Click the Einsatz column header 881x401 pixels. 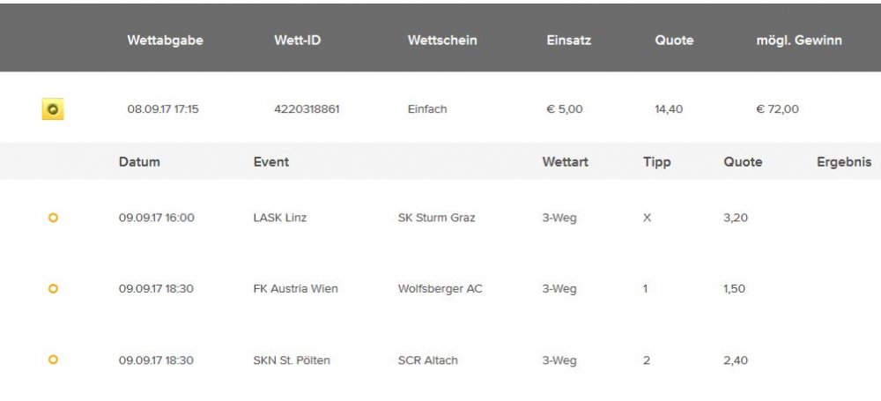pos(568,41)
